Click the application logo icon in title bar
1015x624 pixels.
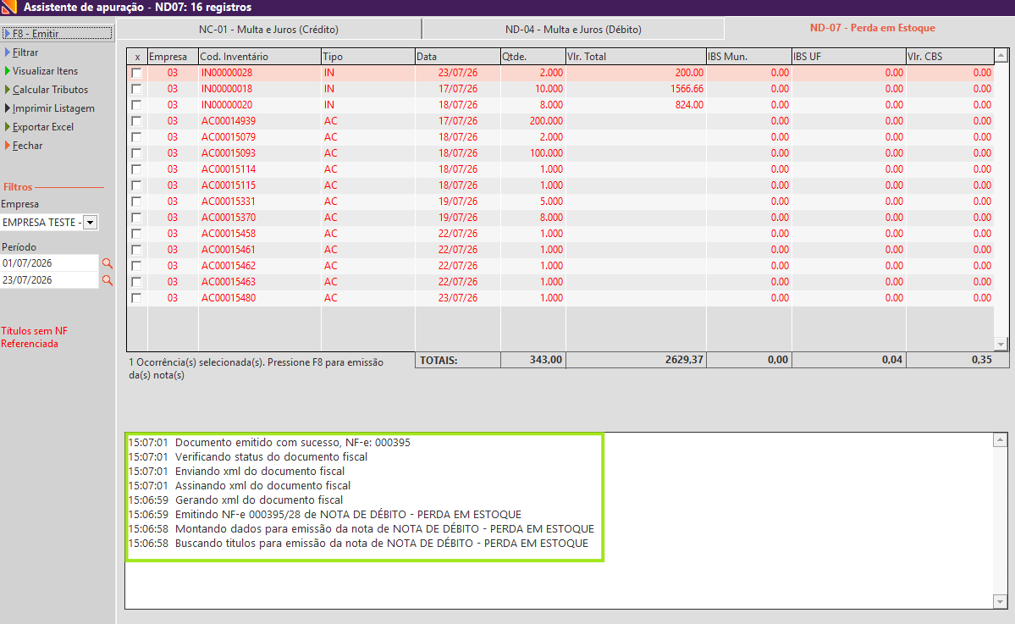(8, 7)
